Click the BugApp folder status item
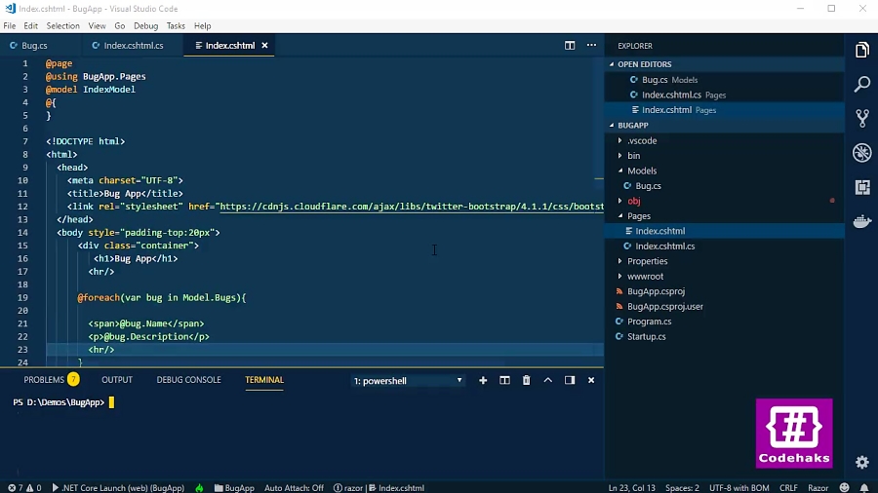This screenshot has height=493, width=878. [x=234, y=487]
